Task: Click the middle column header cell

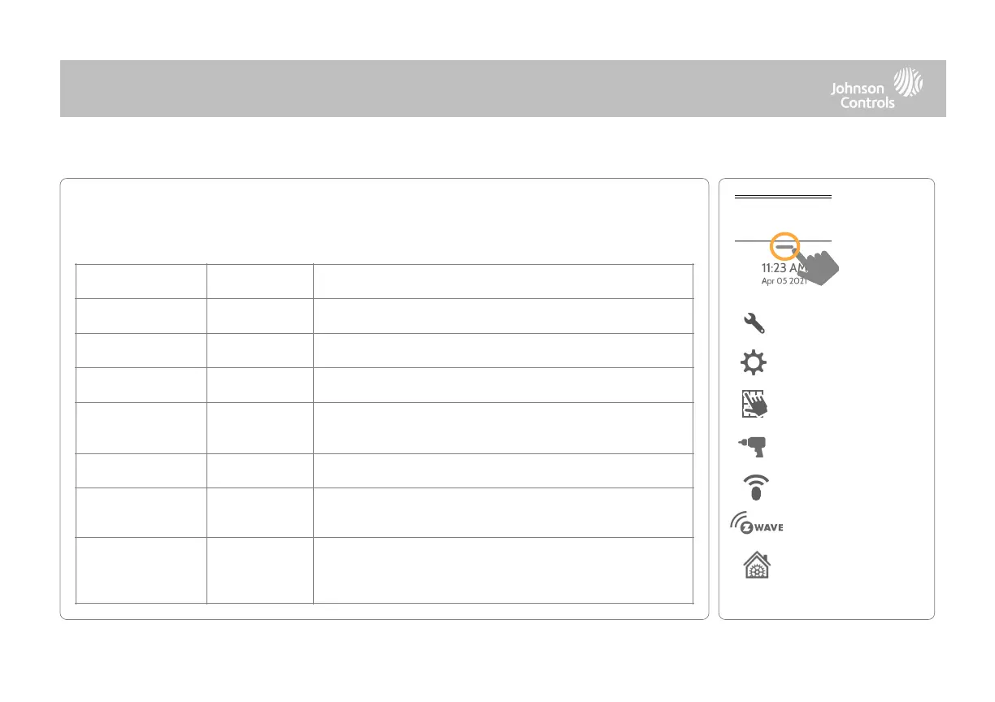Action: point(260,280)
